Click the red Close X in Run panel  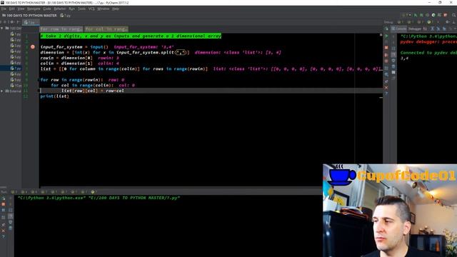pyautogui.click(x=4, y=231)
